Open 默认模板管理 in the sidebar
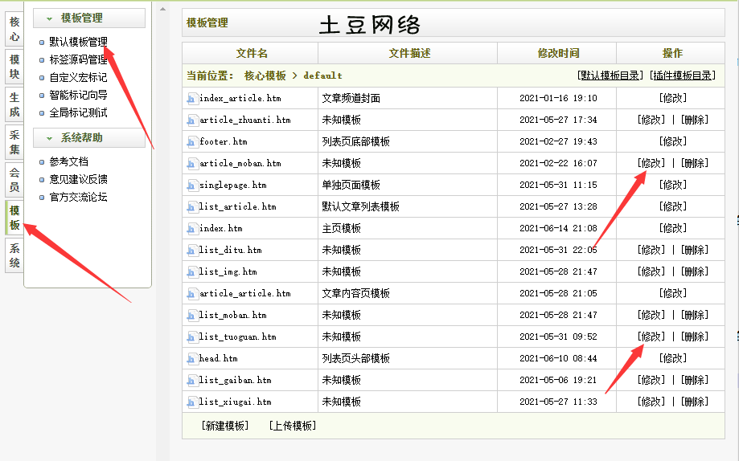 point(78,42)
